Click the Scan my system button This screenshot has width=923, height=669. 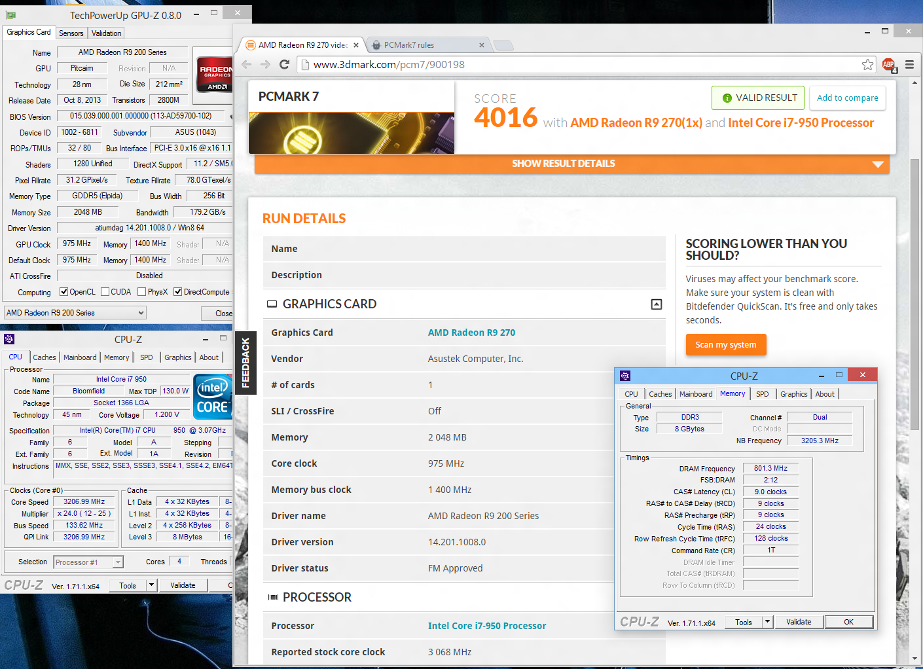(x=726, y=345)
